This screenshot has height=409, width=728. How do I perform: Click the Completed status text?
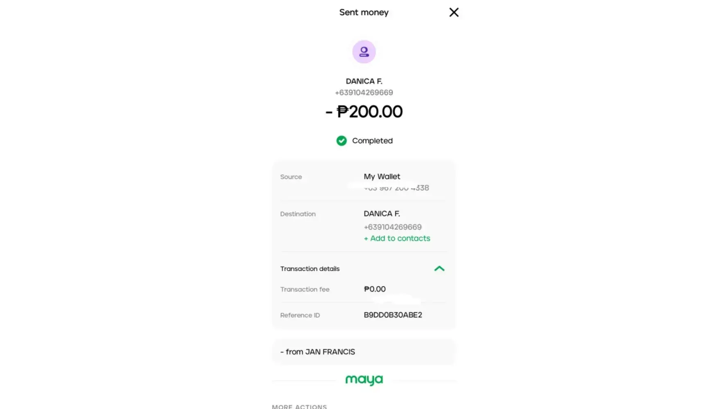(x=372, y=141)
